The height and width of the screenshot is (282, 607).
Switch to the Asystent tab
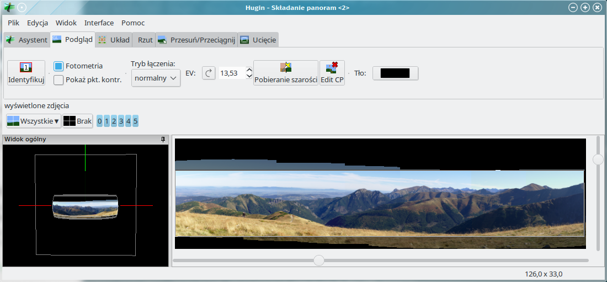[x=26, y=40]
